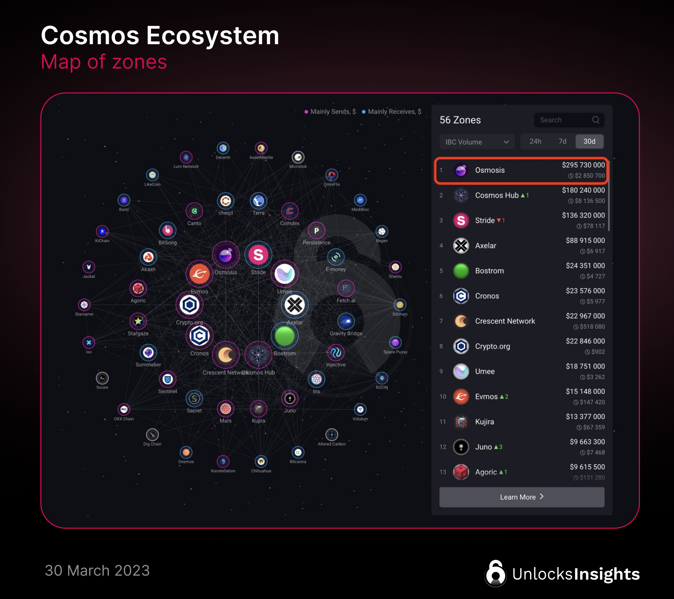This screenshot has height=599, width=674.
Task: Select the 7d time period
Action: [x=562, y=141]
